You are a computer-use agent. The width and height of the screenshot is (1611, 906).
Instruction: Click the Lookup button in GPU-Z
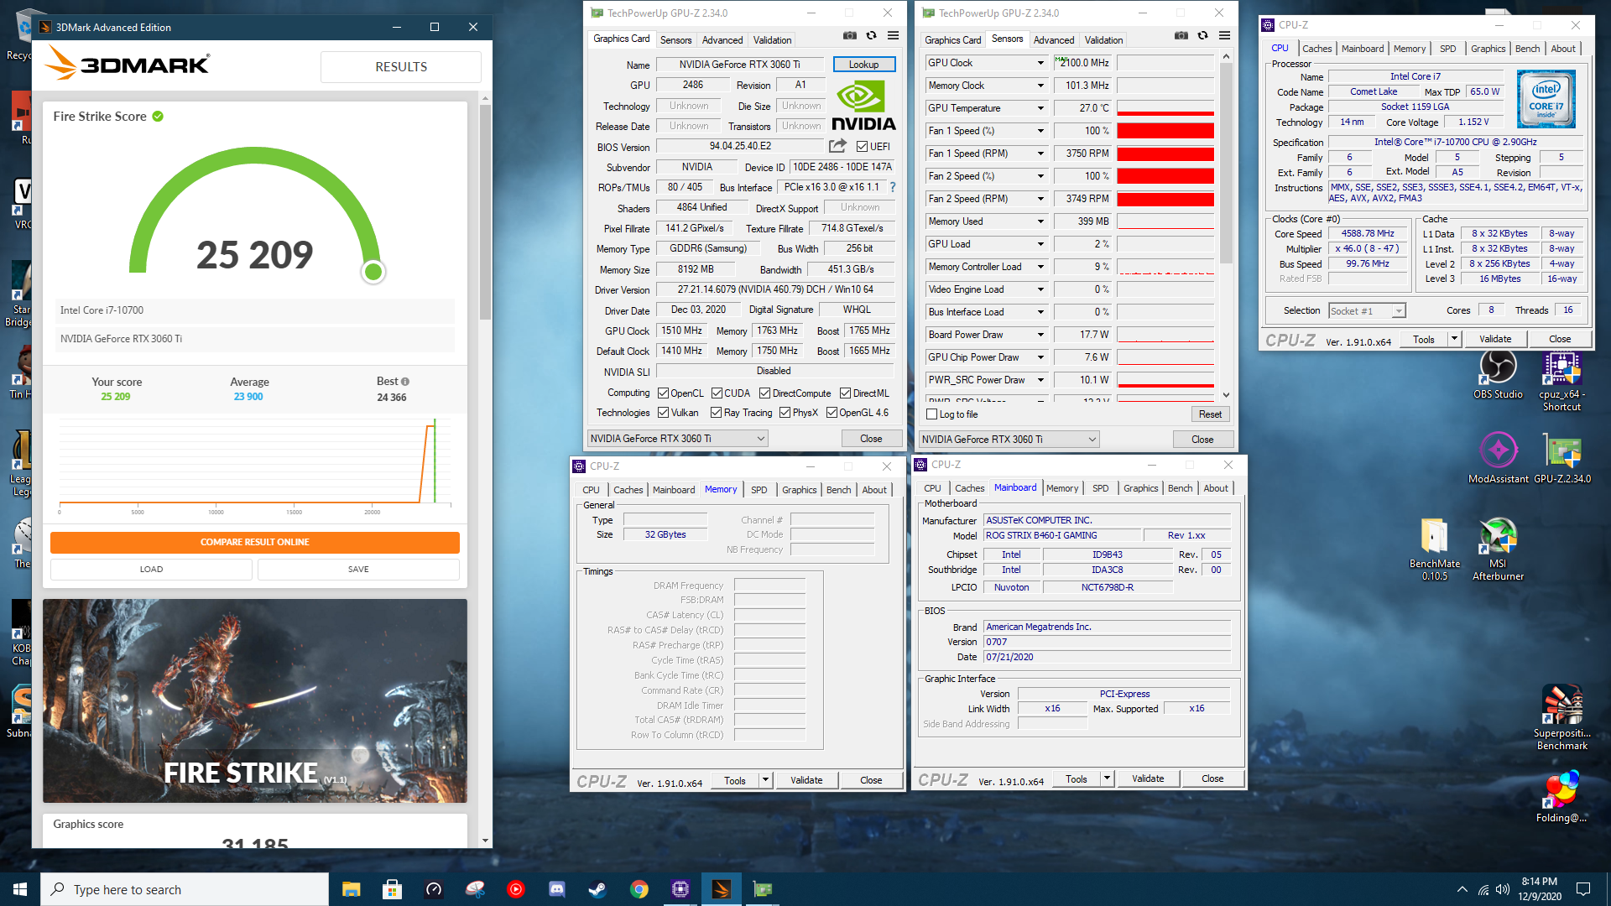pyautogui.click(x=863, y=65)
